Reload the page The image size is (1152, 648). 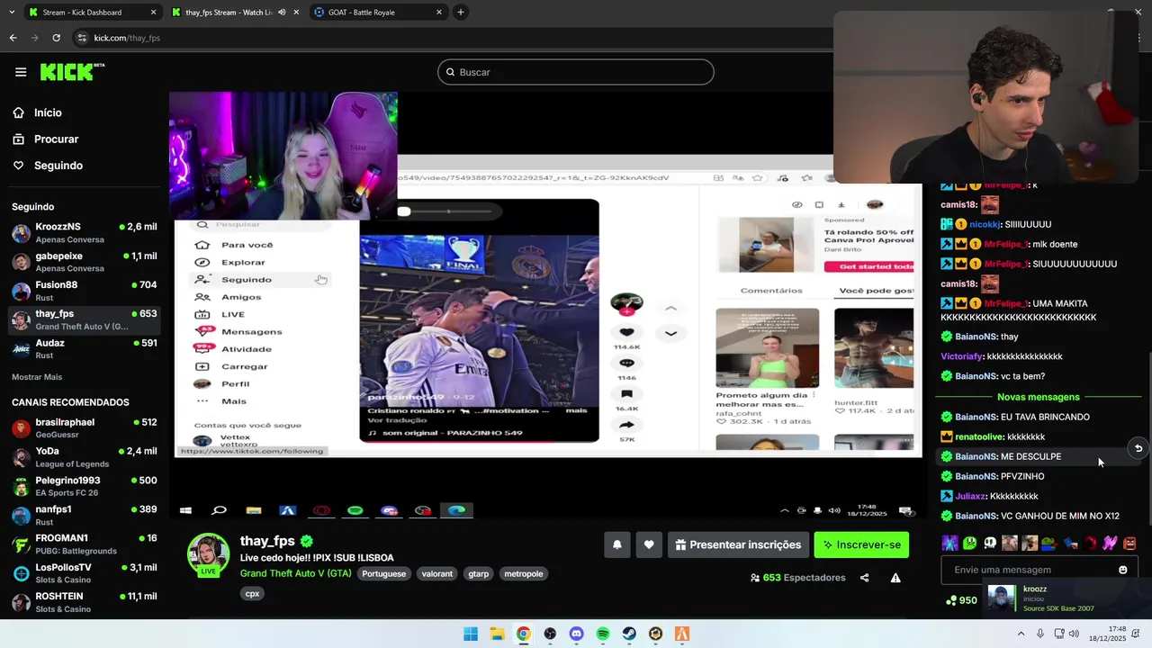coord(56,38)
